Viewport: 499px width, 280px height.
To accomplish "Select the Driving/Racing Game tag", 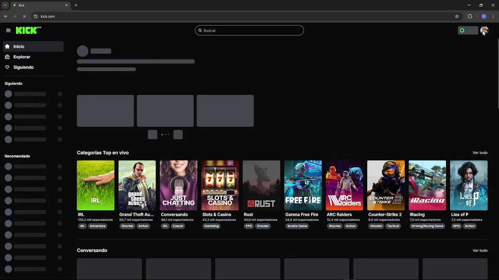I will coord(427,226).
